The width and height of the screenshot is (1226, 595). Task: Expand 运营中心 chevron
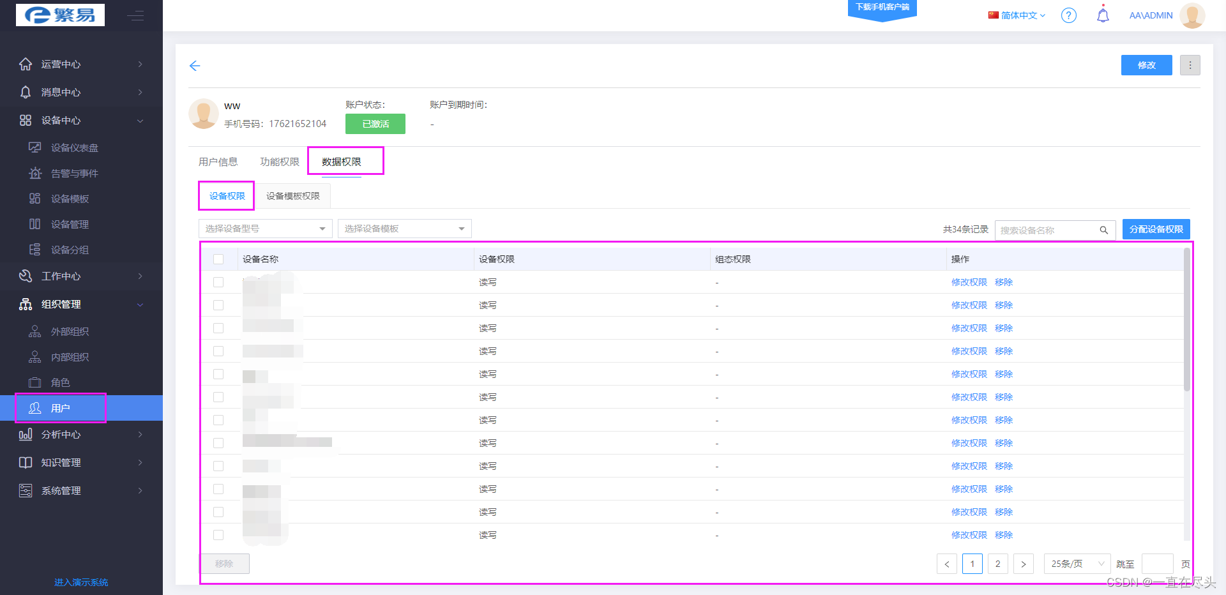140,64
